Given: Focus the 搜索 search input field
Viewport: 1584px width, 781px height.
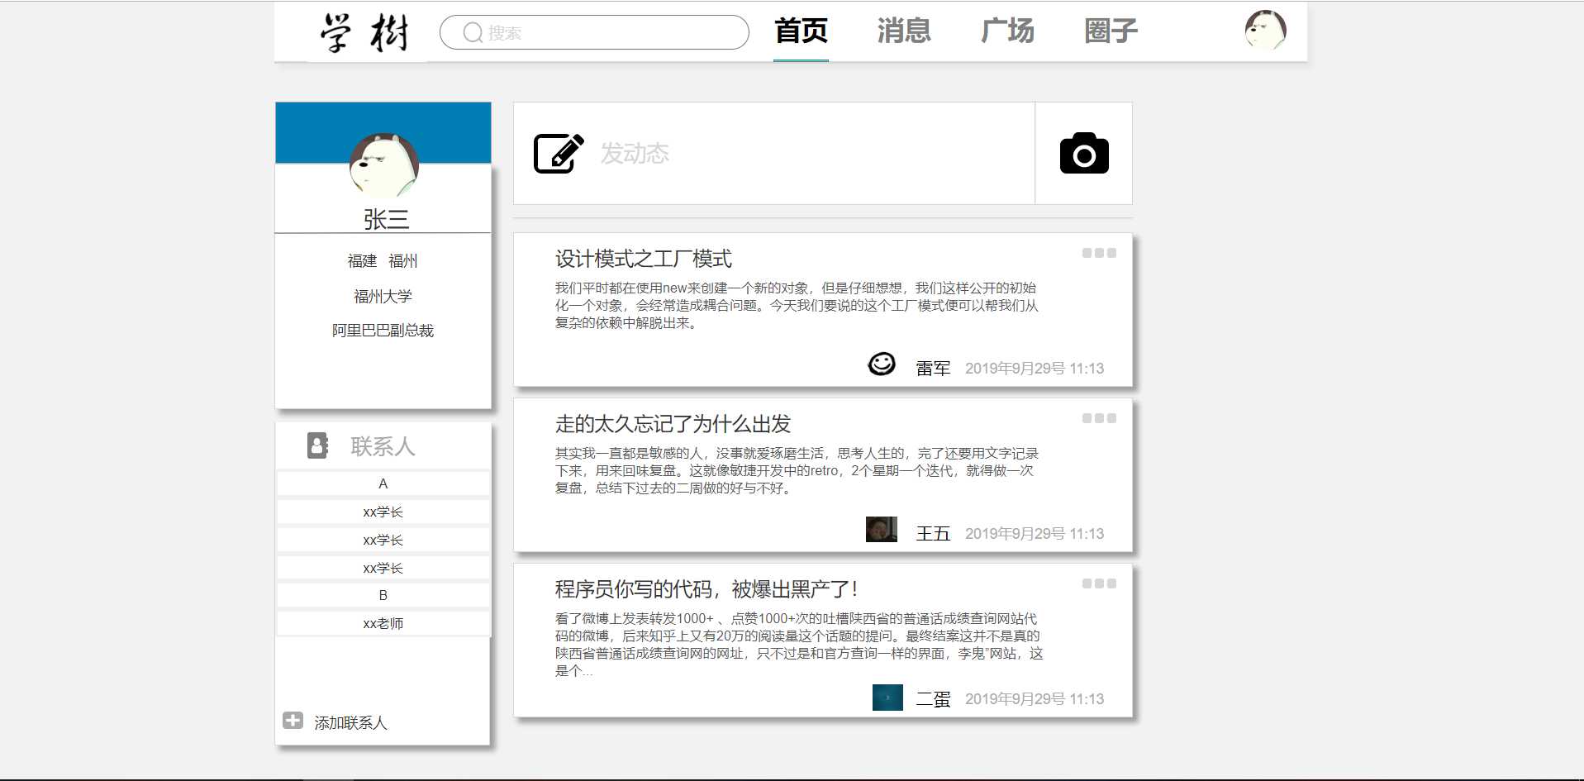Looking at the screenshot, I should point(594,32).
